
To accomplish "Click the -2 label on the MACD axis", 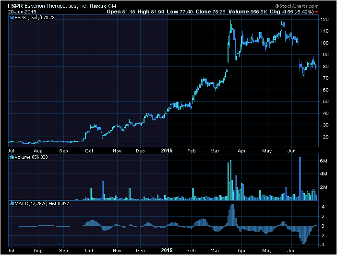I will [323, 236].
